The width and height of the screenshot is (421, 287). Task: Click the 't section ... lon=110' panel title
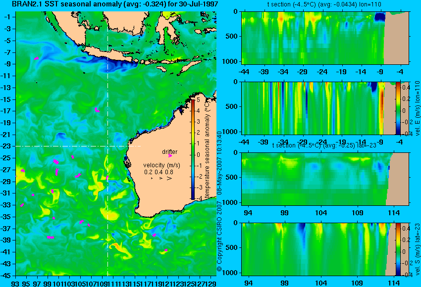coord(324,4)
